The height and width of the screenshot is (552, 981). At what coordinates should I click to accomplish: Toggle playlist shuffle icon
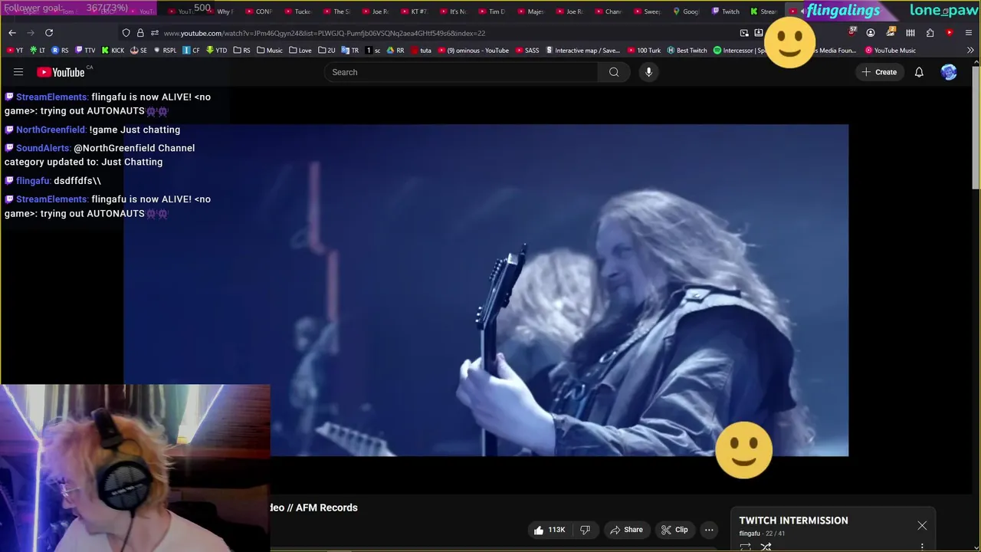pos(766,547)
